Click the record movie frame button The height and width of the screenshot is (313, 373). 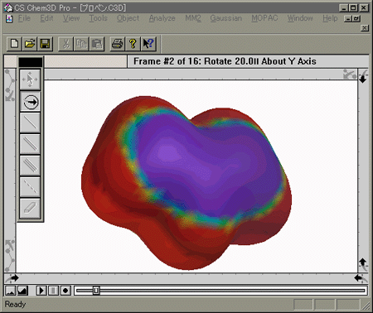(x=65, y=291)
